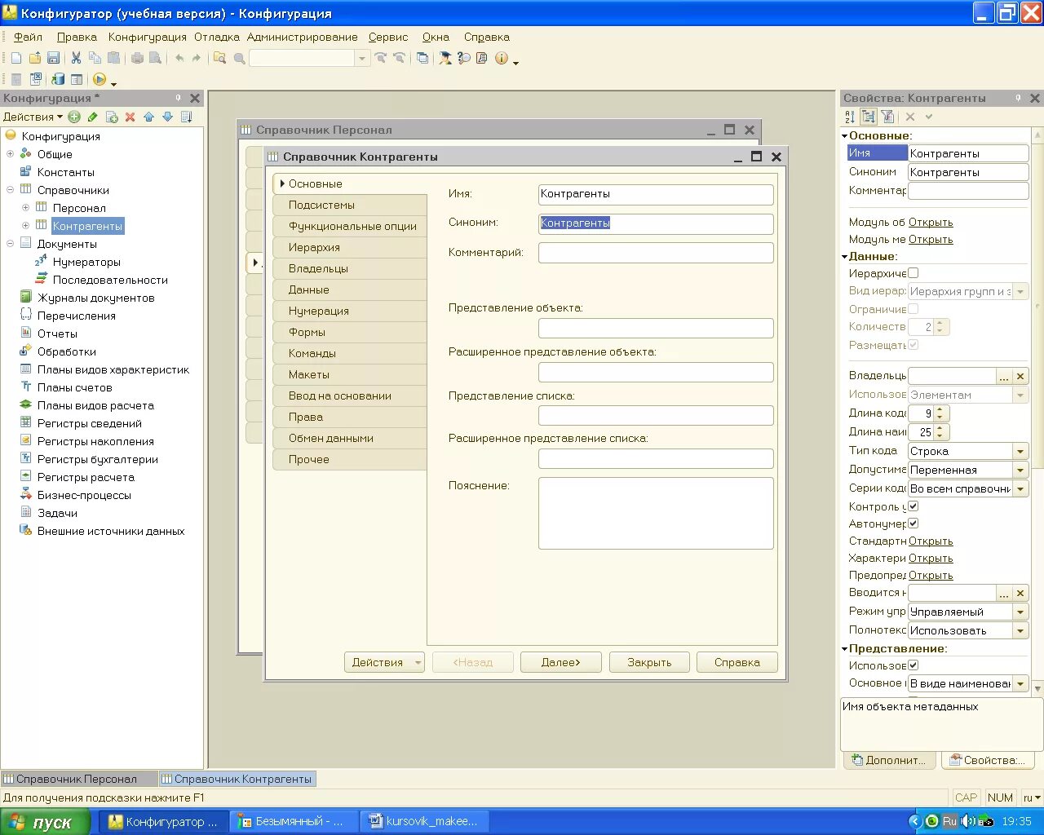1044x835 pixels.
Task: Move item up with blue arrow icon
Action: pos(148,117)
